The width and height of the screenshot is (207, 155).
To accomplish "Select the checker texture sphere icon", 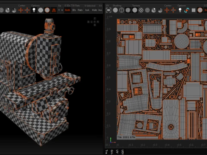I will click(141, 10).
